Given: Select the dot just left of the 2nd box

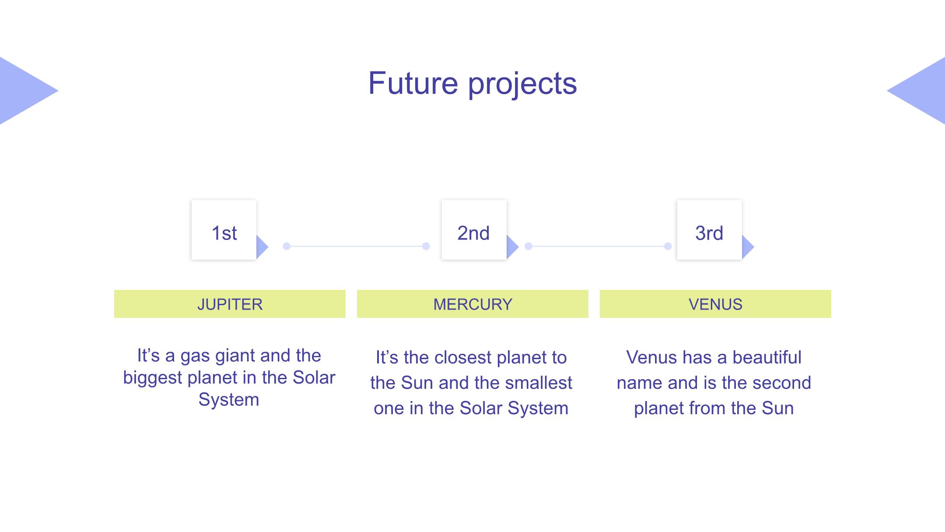Looking at the screenshot, I should coord(426,246).
